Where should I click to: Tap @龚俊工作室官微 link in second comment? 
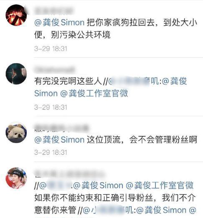click(x=94, y=93)
